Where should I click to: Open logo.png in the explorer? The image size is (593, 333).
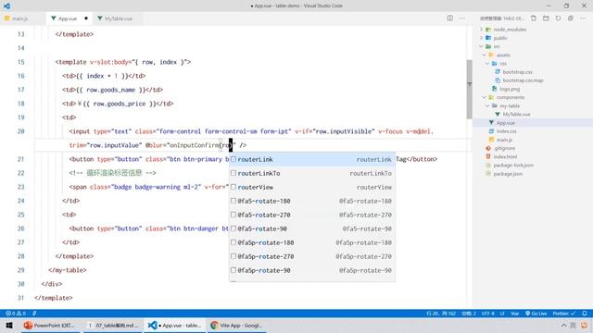tap(509, 89)
